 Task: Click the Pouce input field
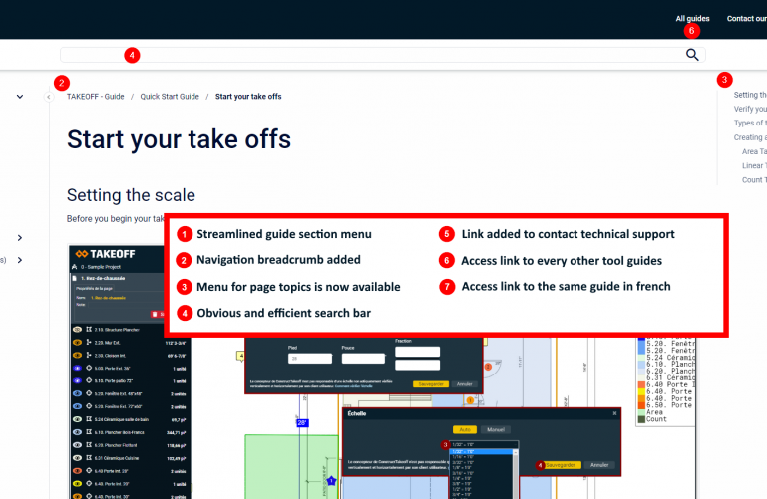pos(363,359)
